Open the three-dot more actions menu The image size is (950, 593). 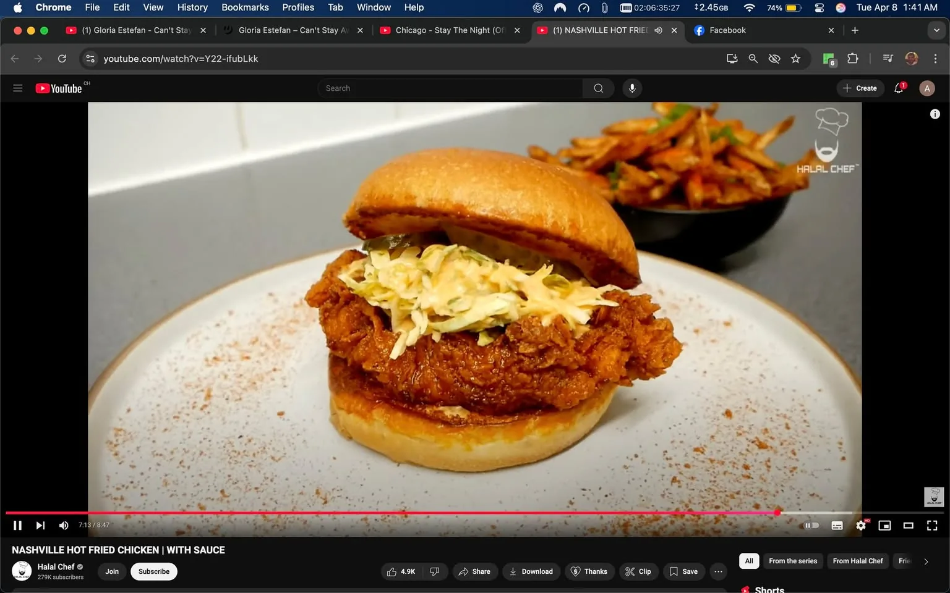[x=717, y=571]
